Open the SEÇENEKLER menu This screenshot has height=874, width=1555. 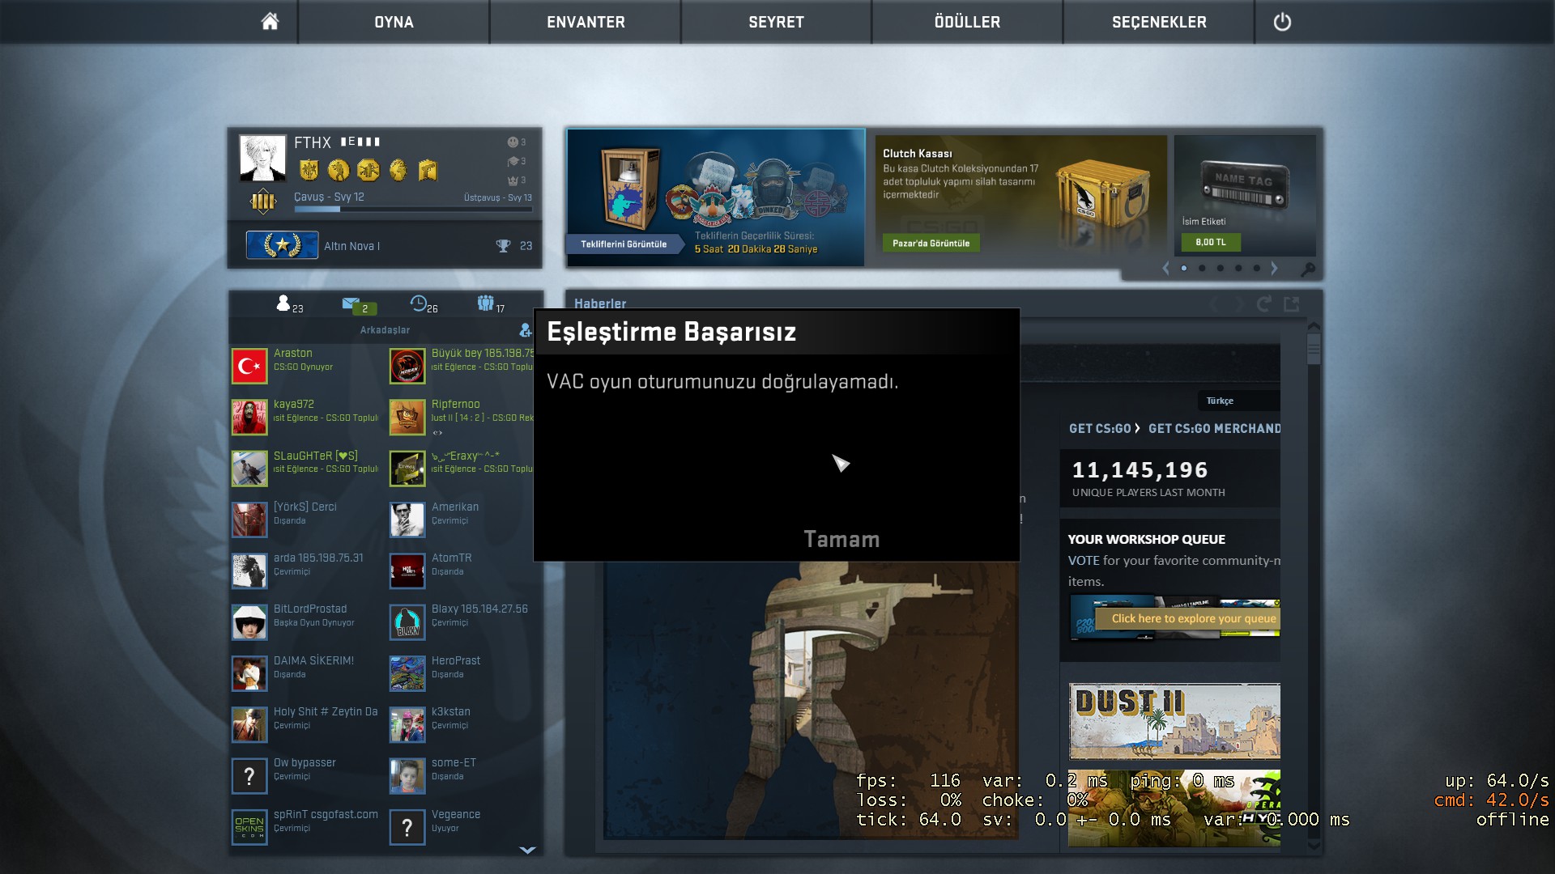1159,22
